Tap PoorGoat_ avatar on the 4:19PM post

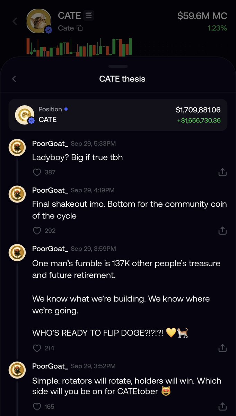[x=17, y=194]
